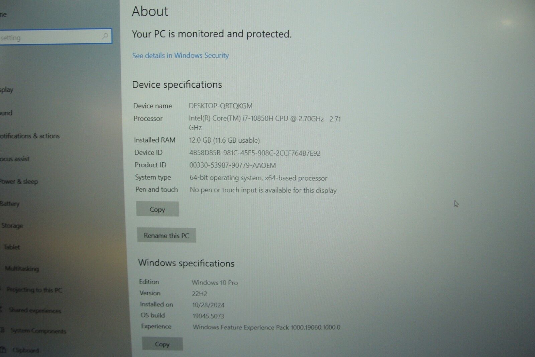The width and height of the screenshot is (535, 357).
Task: Open Battery settings via its sidebar icon
Action: click(x=2, y=204)
